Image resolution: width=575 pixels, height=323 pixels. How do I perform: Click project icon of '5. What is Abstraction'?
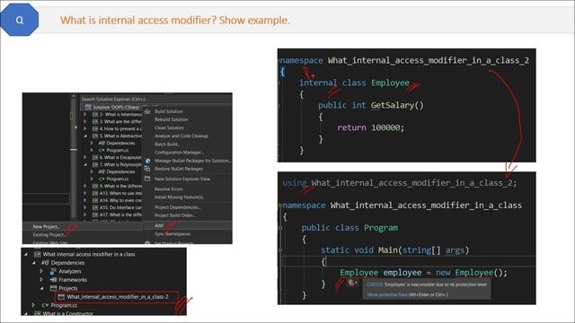95,135
